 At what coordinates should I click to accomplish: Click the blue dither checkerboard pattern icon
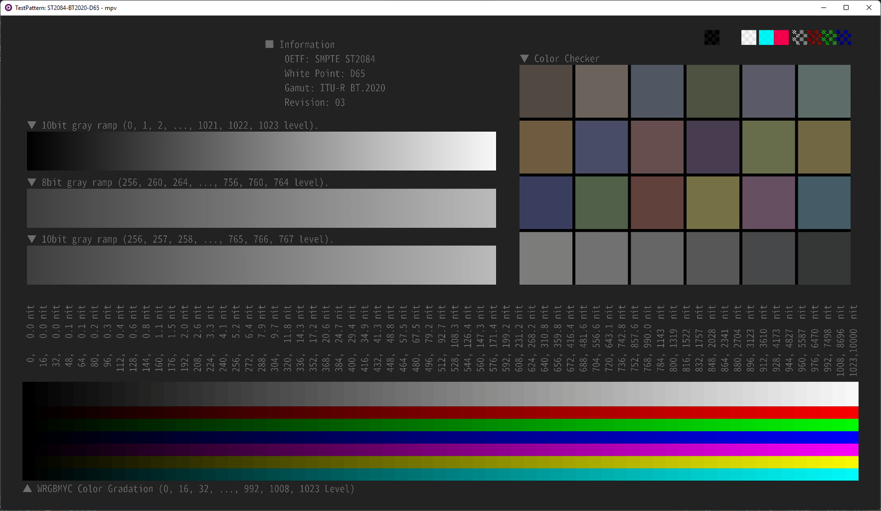[x=844, y=37]
